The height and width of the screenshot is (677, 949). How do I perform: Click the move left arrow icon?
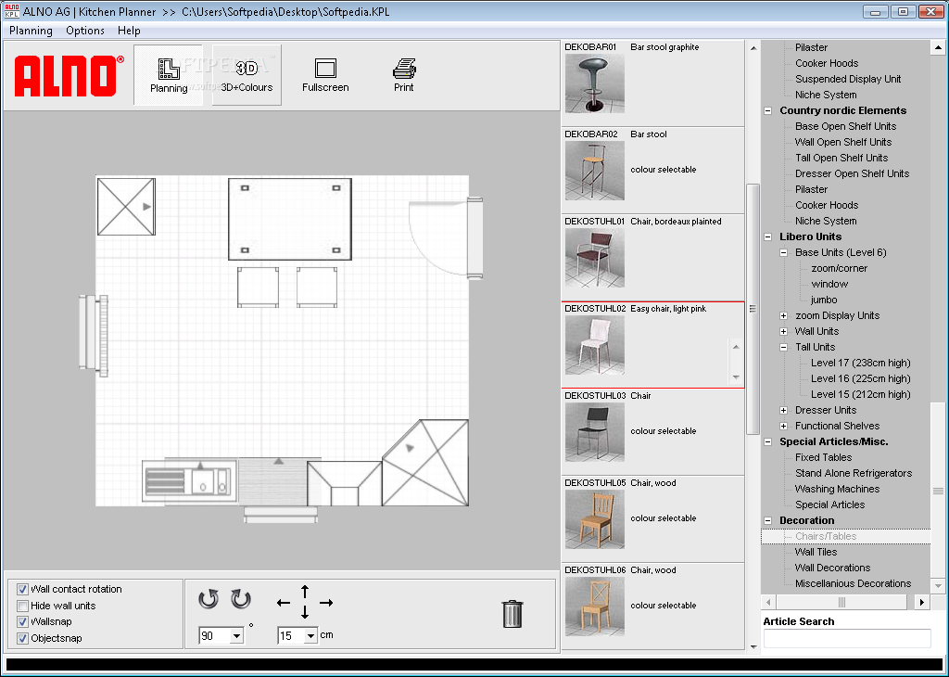(284, 601)
